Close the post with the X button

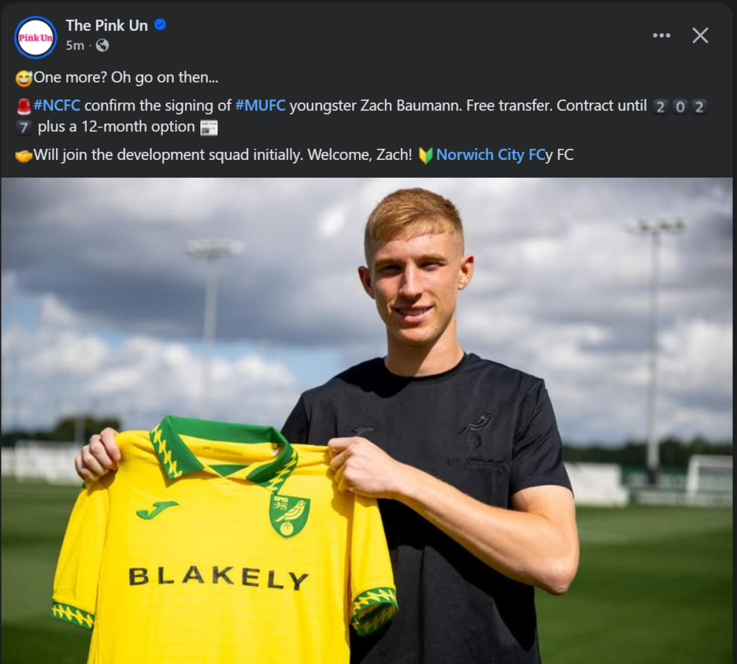tap(700, 35)
